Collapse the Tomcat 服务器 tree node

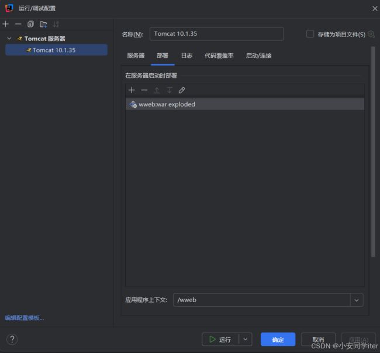click(x=9, y=38)
